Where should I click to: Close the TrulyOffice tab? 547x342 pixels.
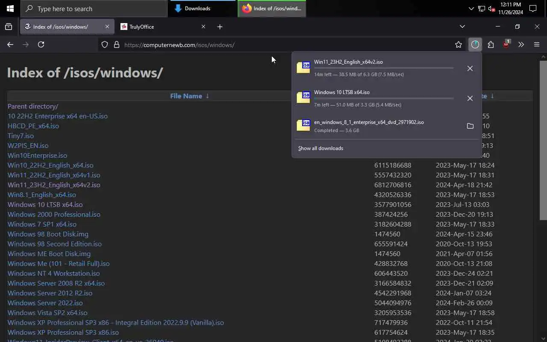pyautogui.click(x=203, y=27)
